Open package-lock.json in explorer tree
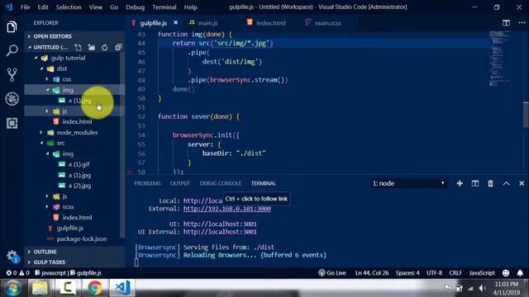 tap(82, 238)
